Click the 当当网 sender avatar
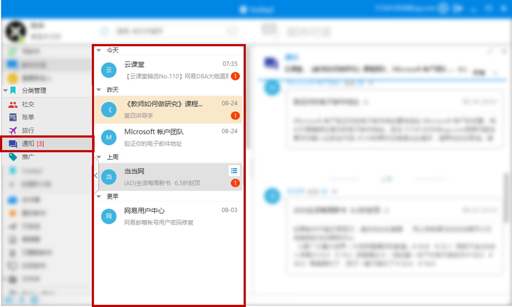The width and height of the screenshot is (512, 307). pos(109,177)
